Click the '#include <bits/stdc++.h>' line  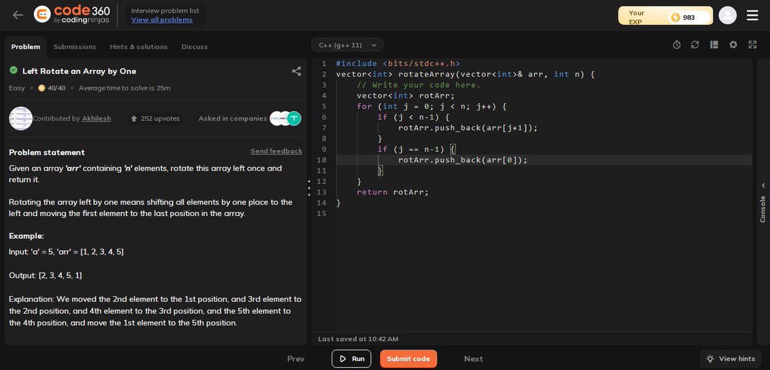pyautogui.click(x=398, y=63)
